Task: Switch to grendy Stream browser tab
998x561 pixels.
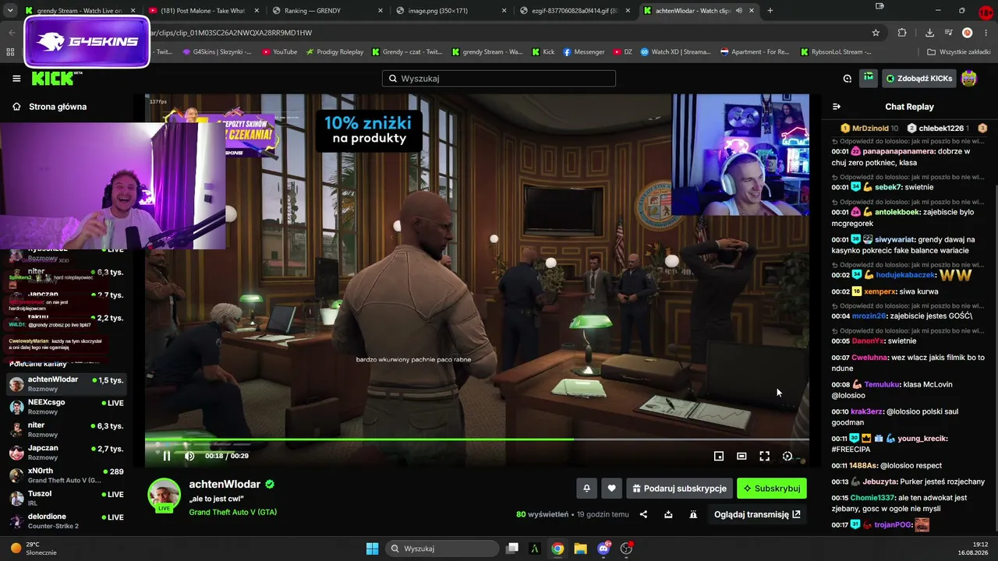Action: [x=79, y=11]
